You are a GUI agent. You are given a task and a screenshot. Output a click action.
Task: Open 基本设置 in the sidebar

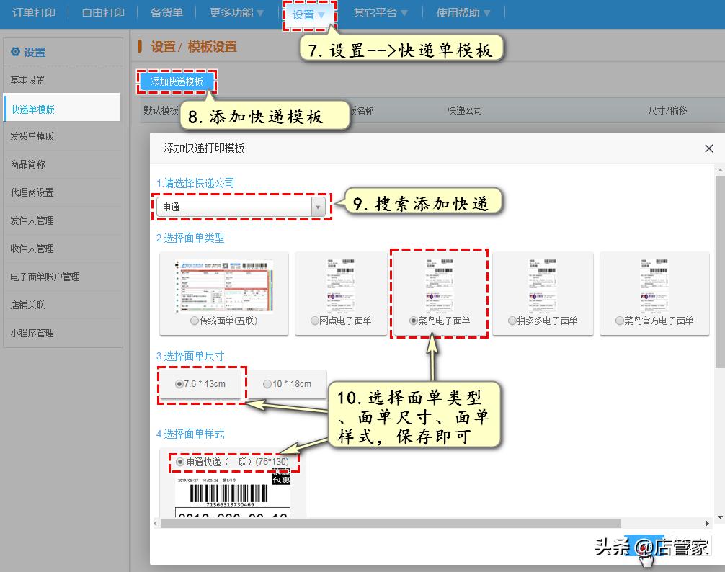click(x=27, y=80)
